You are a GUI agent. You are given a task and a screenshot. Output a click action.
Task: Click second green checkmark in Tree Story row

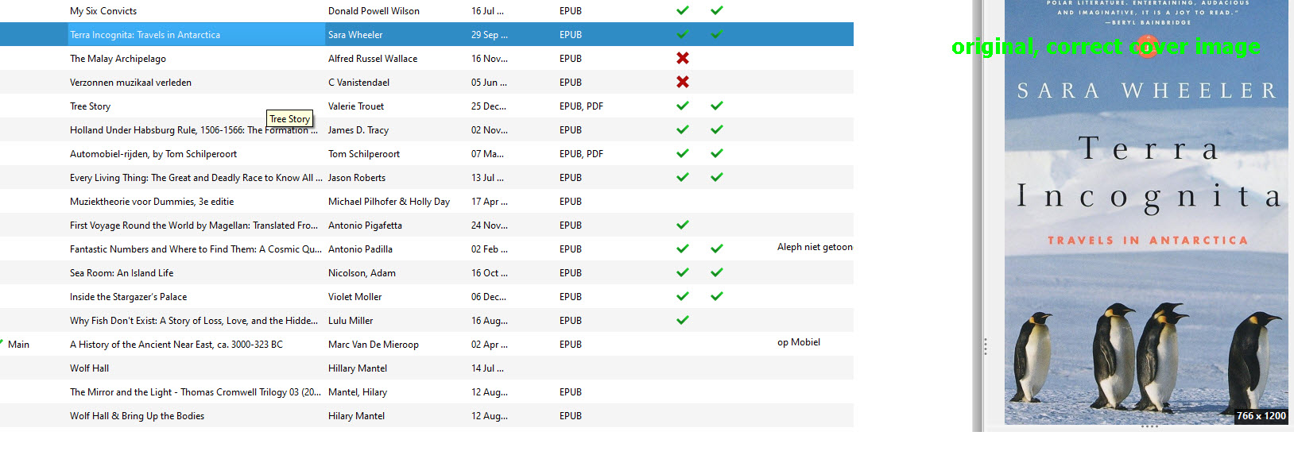pyautogui.click(x=716, y=106)
